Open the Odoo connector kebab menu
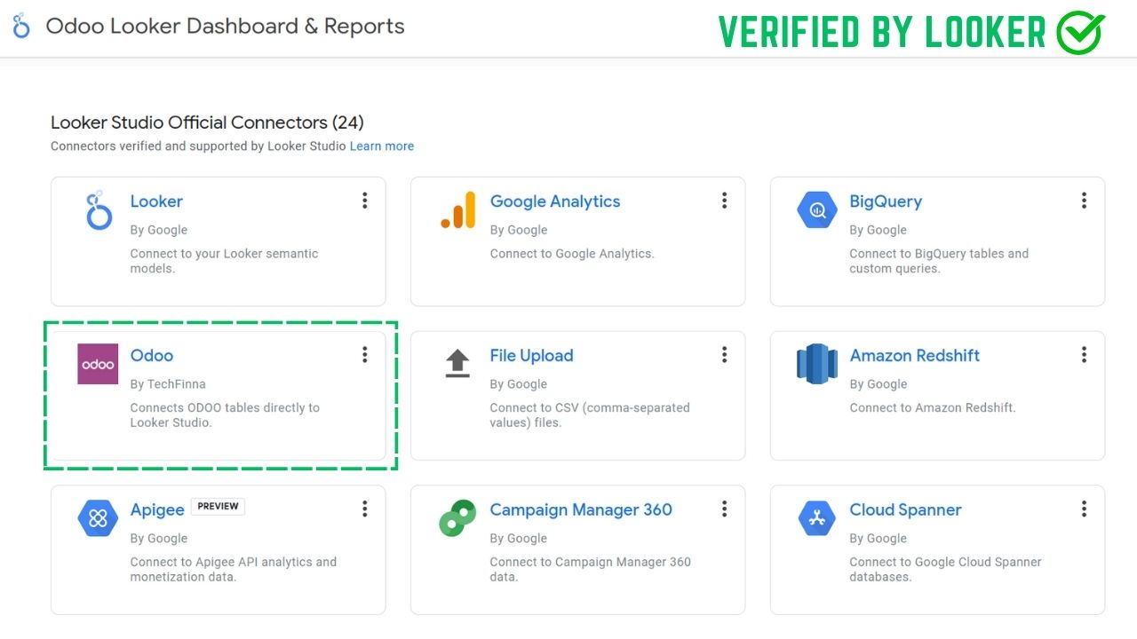The height and width of the screenshot is (639, 1137). coord(364,355)
